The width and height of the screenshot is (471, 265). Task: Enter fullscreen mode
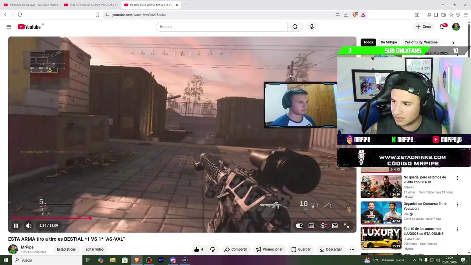tap(347, 226)
